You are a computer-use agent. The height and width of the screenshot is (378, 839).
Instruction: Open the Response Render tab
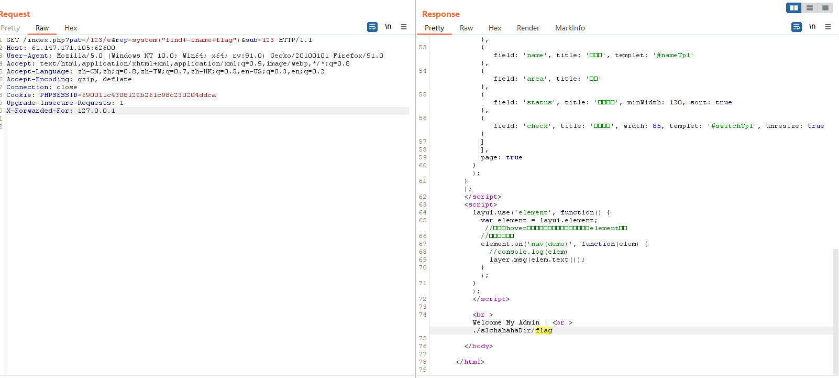(528, 28)
